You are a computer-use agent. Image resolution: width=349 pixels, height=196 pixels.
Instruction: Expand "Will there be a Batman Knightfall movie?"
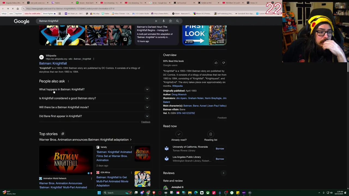pyautogui.click(x=95, y=107)
